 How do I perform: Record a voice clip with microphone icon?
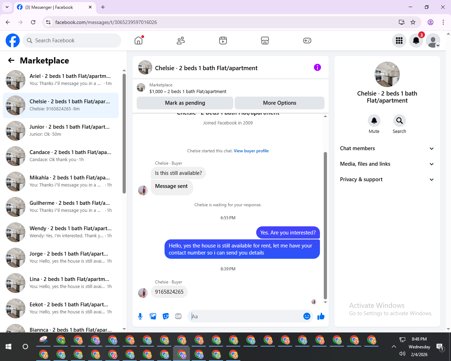pyautogui.click(x=140, y=316)
